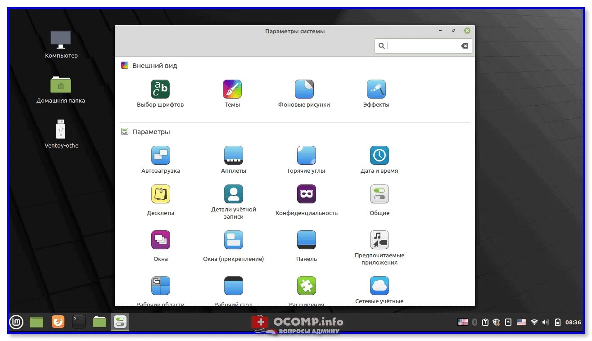
Task: Click the magnifier icon in search box
Action: (x=381, y=46)
